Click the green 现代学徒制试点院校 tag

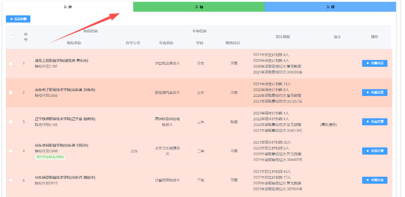point(50,157)
